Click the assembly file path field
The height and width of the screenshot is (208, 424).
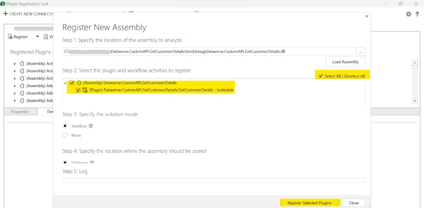(x=209, y=51)
